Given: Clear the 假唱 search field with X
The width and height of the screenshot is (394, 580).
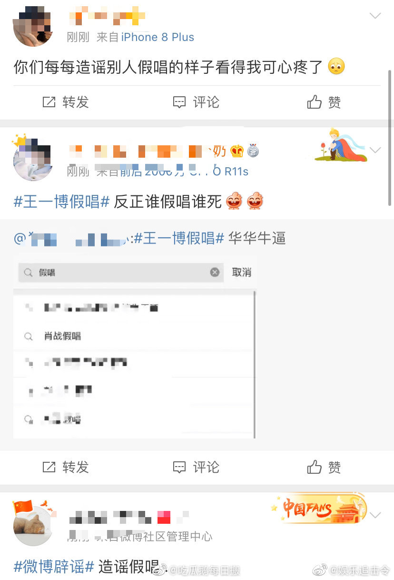Looking at the screenshot, I should (x=215, y=272).
